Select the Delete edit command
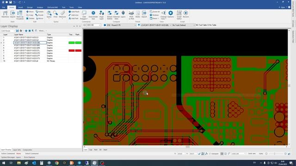The width and height of the screenshot is (296, 166). pyautogui.click(x=31, y=18)
